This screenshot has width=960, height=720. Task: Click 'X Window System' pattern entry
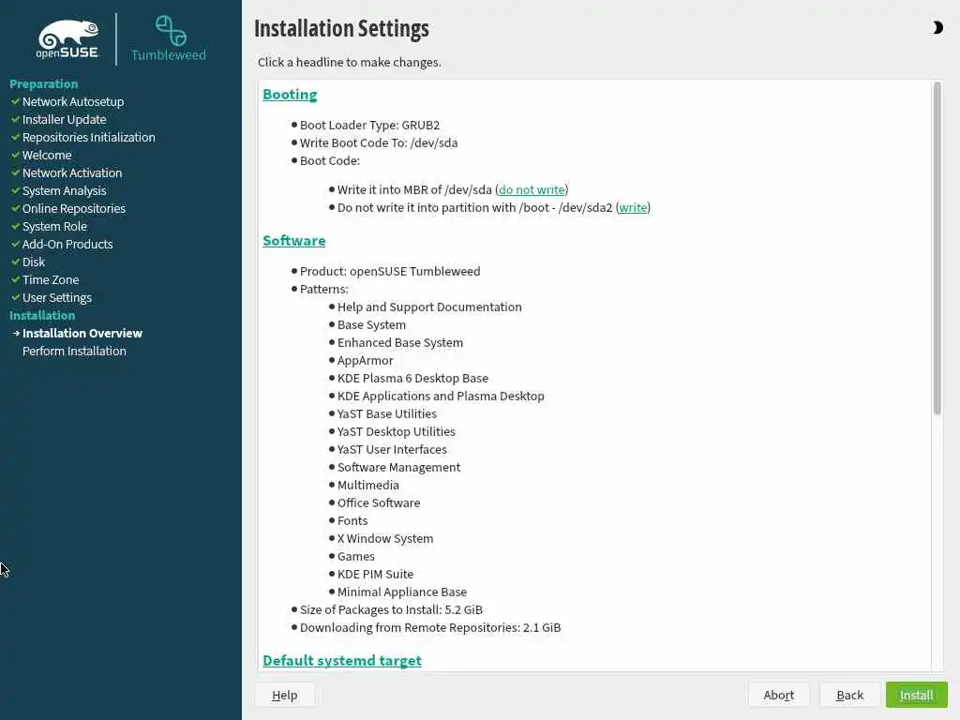[x=385, y=538]
